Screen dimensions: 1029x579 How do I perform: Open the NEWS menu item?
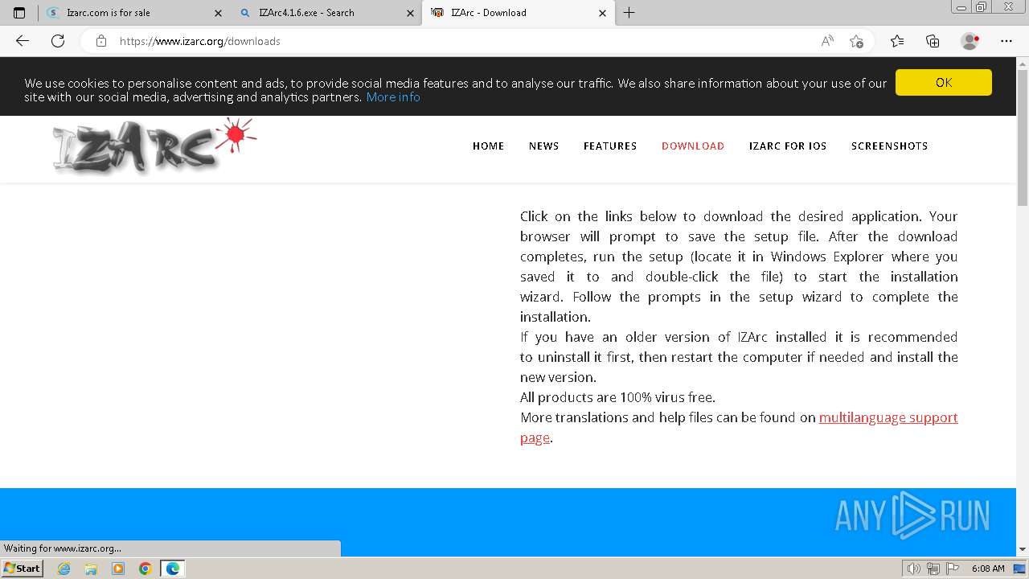point(543,146)
